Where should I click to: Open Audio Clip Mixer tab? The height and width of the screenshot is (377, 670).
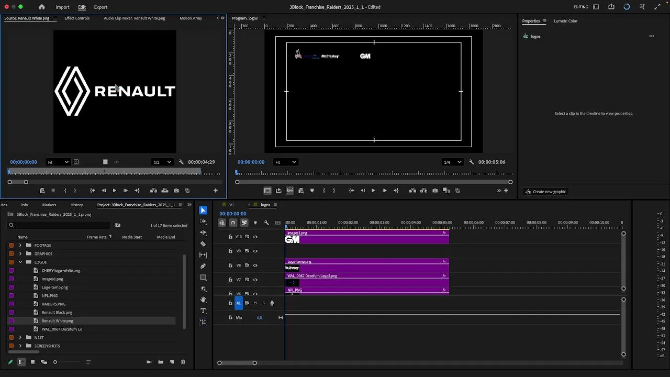134,18
